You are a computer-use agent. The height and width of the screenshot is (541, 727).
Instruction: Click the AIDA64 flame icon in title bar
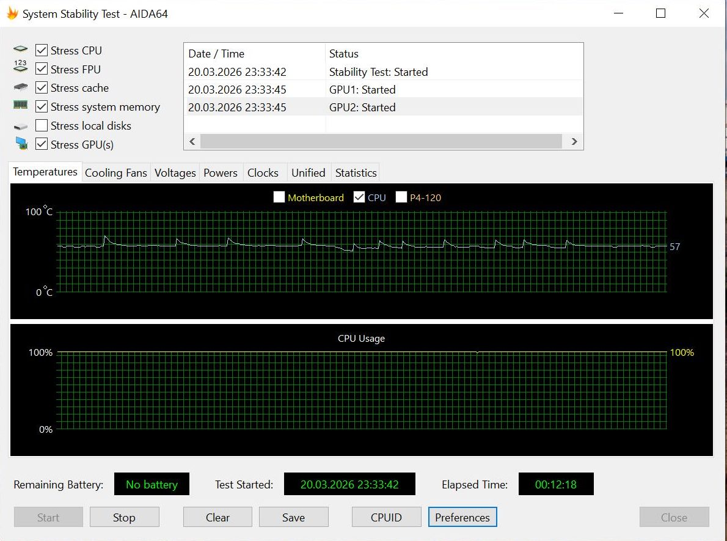coord(12,13)
